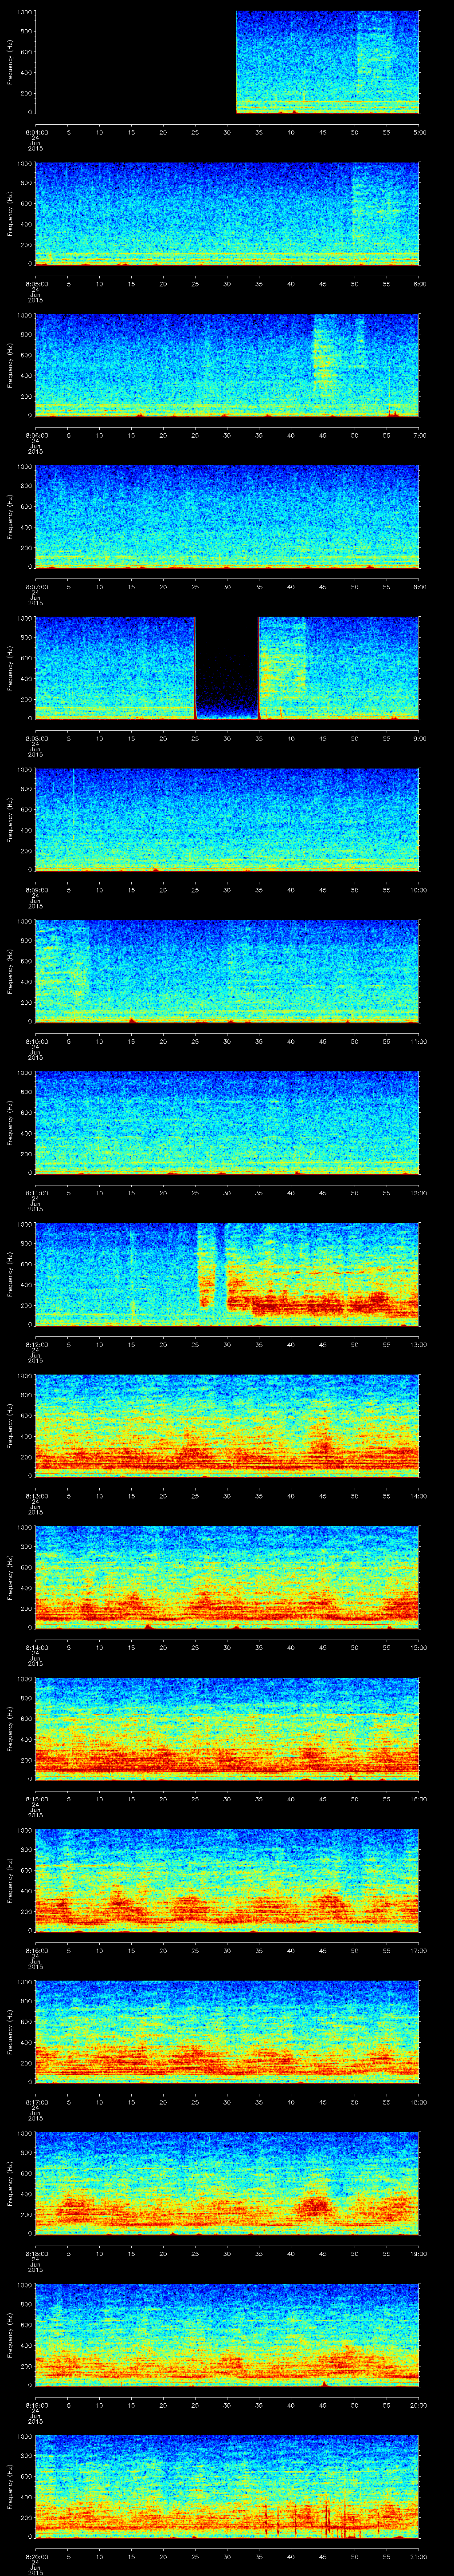
Task: Click the "8:06:00" start time label
Action: point(36,434)
